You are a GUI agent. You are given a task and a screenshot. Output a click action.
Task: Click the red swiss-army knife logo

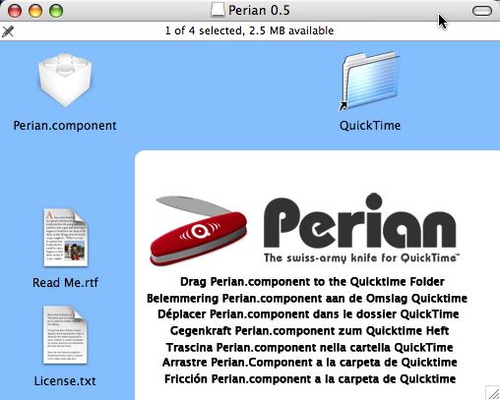tap(198, 230)
